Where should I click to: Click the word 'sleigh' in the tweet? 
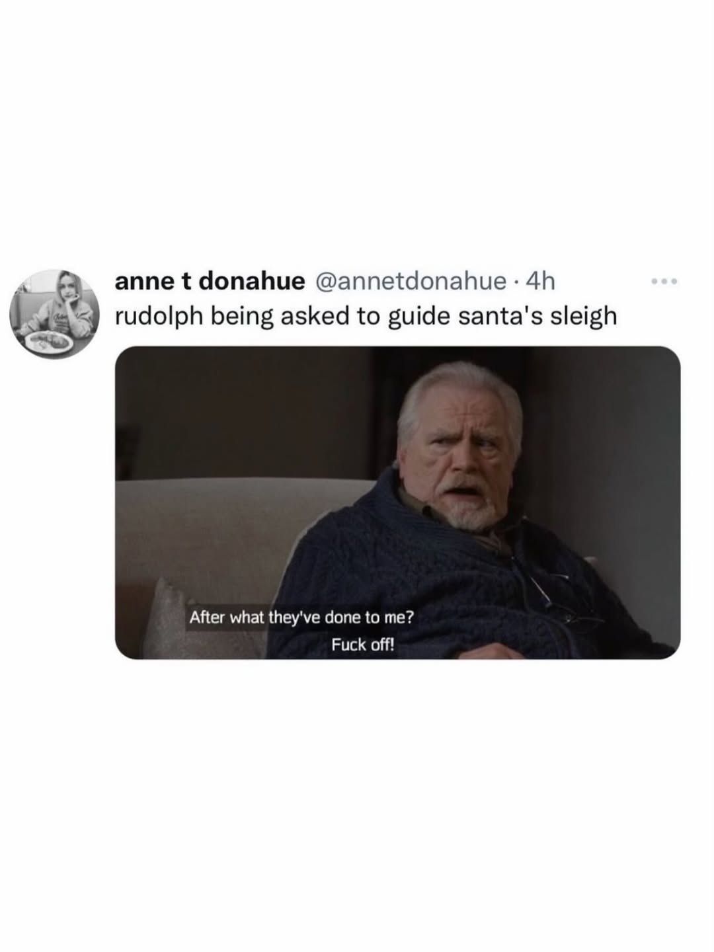click(x=583, y=317)
